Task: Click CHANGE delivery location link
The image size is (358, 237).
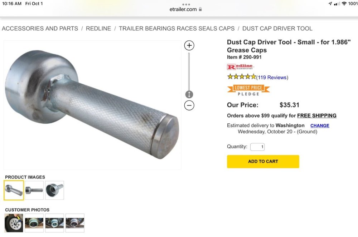Action: pyautogui.click(x=320, y=125)
